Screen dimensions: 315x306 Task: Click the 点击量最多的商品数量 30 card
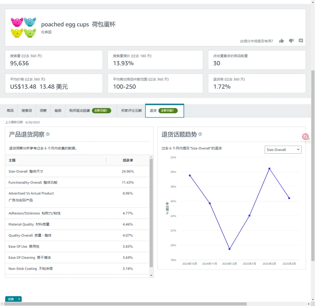[257, 60]
